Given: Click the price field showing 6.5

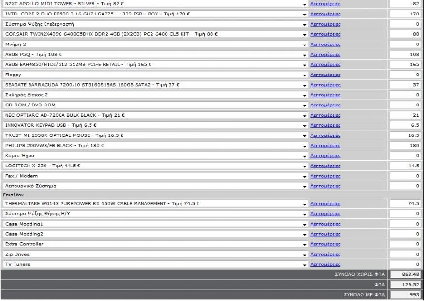Looking at the screenshot, I should point(405,125).
